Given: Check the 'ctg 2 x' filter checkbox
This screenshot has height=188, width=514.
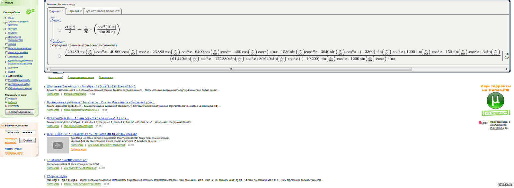Looking at the screenshot, I should pyautogui.click(x=6, y=18).
